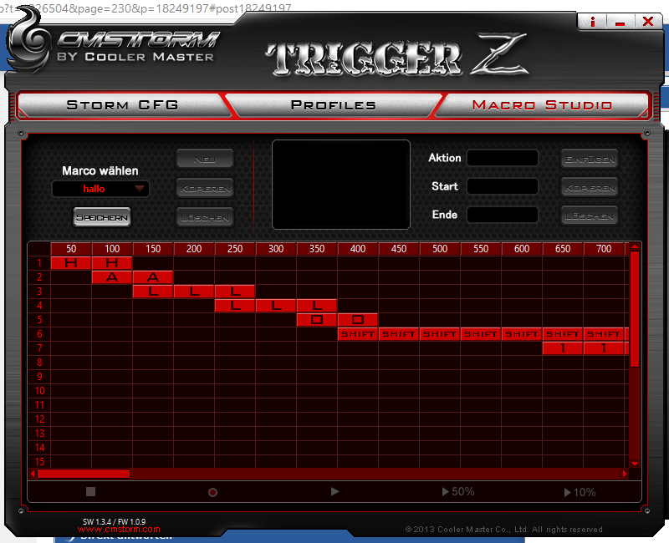Select the SHIFT block at 500 ms
Image resolution: width=669 pixels, height=543 pixels.
(440, 334)
